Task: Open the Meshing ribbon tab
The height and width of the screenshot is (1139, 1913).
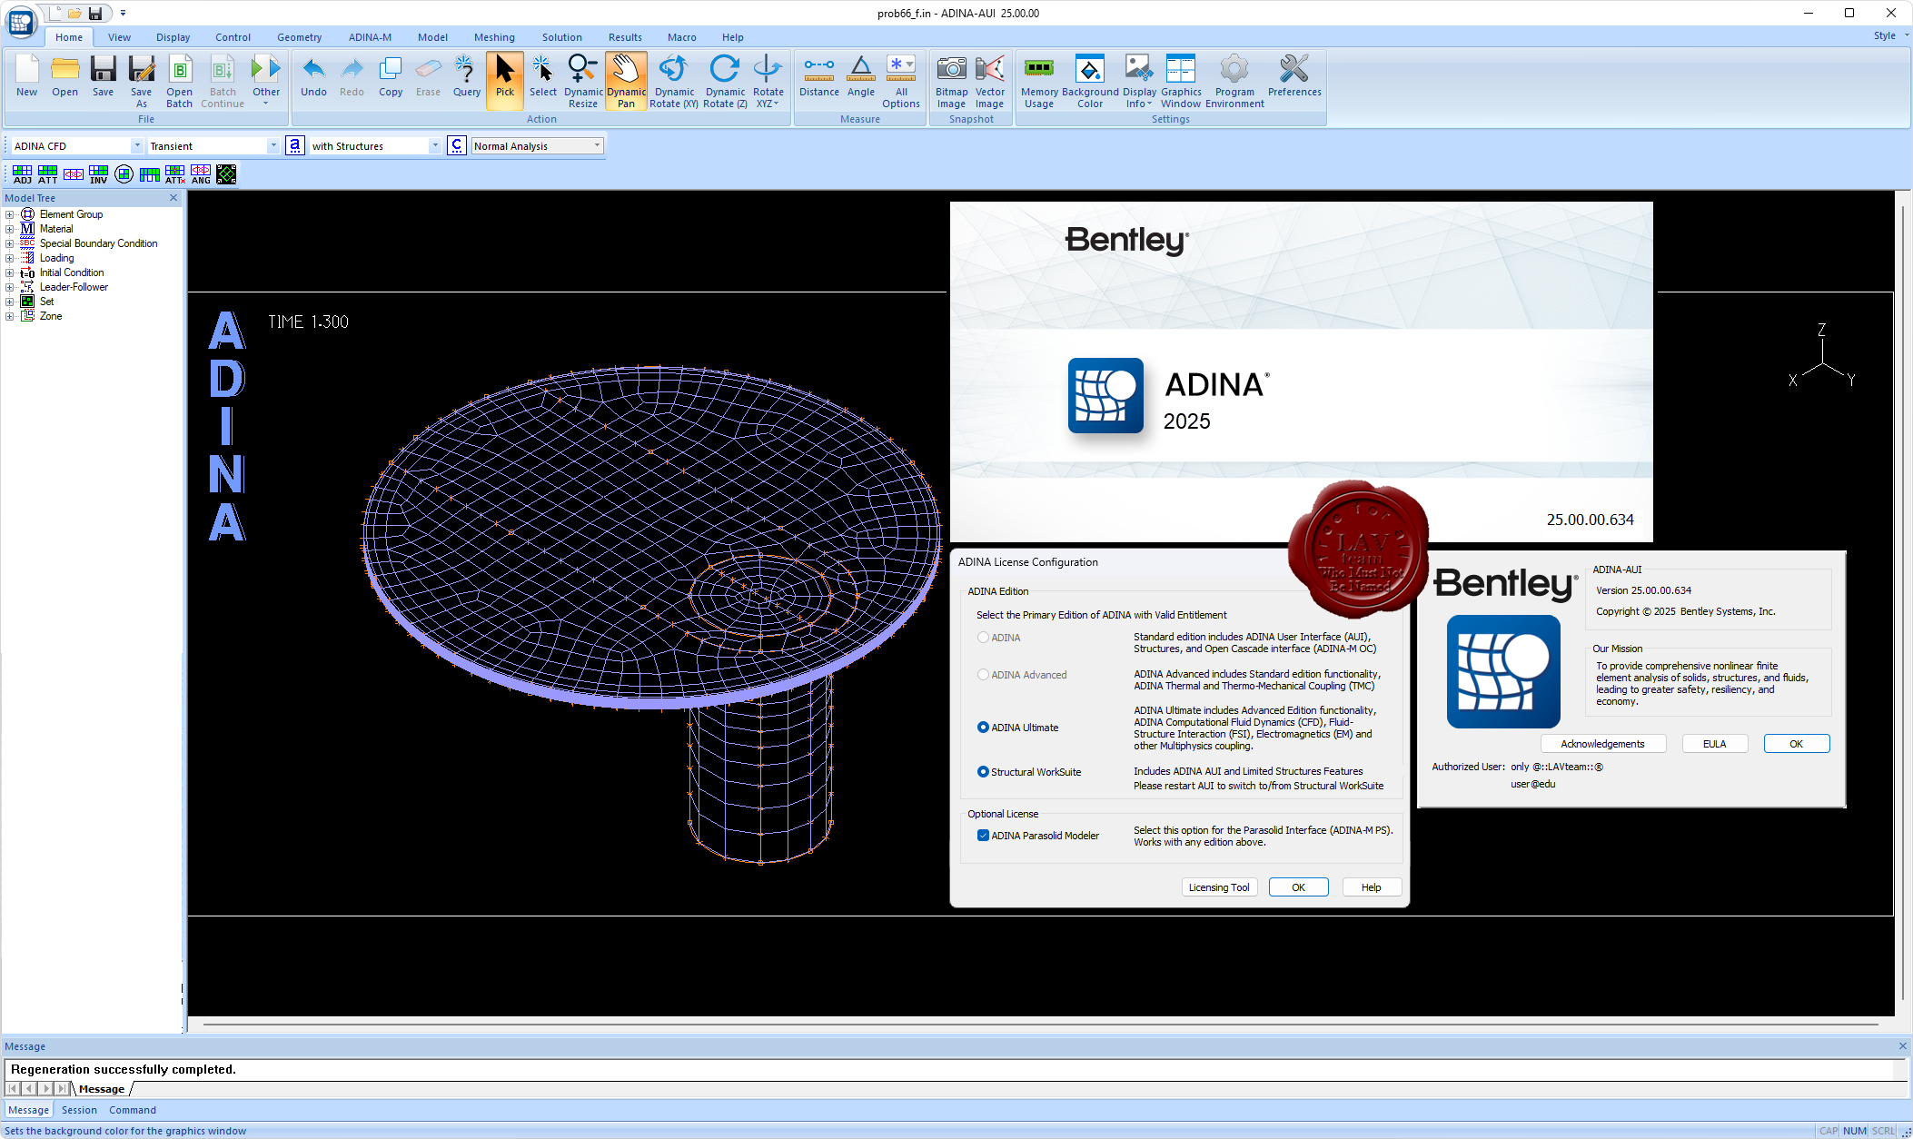Action: (x=494, y=37)
